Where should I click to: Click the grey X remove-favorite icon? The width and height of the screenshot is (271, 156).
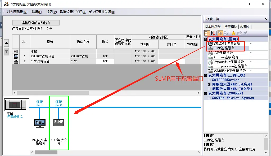[245, 33]
